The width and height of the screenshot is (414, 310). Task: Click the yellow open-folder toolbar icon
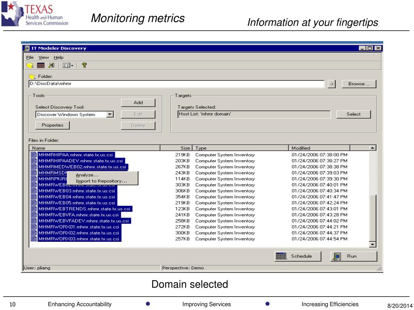(x=30, y=65)
